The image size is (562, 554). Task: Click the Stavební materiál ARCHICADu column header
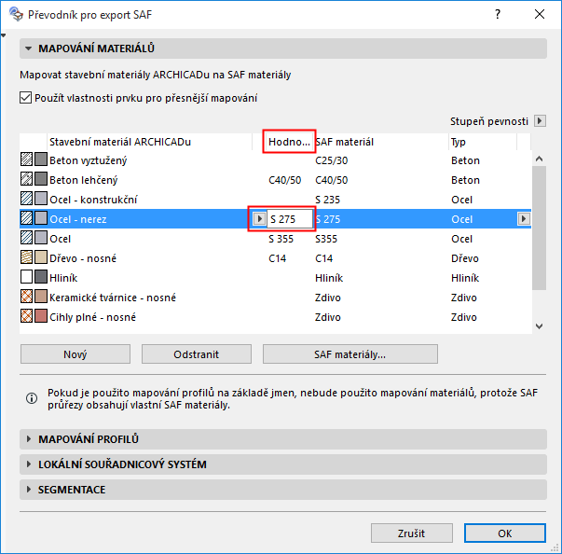(x=149, y=142)
